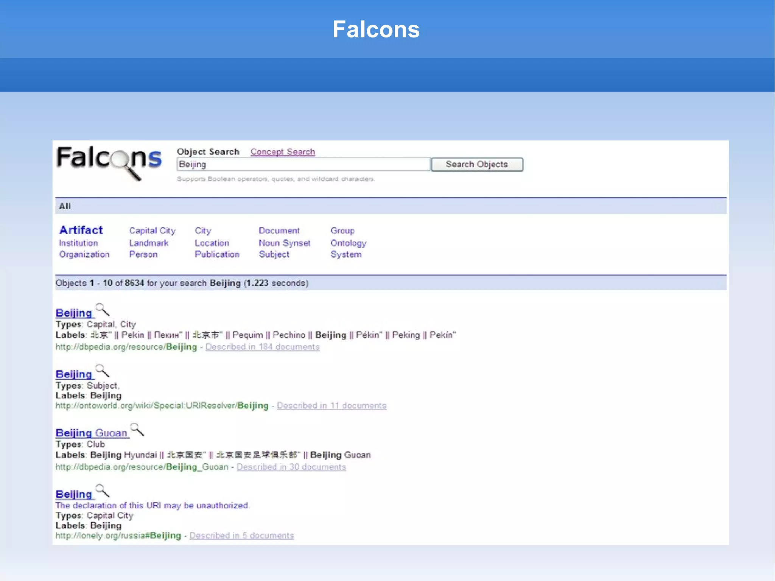Click 'Objects 1 - 10 of 8634' results summary
The width and height of the screenshot is (775, 581).
click(x=182, y=283)
